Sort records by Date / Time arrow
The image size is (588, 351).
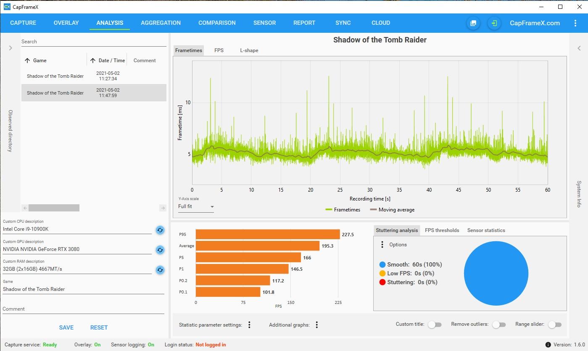point(93,61)
